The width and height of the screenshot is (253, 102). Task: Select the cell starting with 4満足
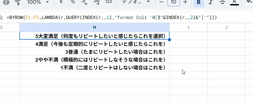tap(94, 44)
